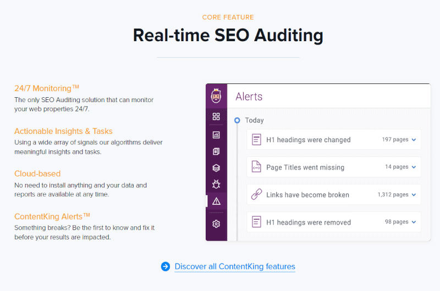Click the blue arrow circle icon
This screenshot has width=440, height=291.
point(166,266)
